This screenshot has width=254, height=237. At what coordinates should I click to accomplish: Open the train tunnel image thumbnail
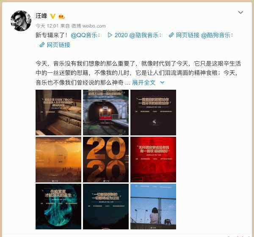(106, 113)
